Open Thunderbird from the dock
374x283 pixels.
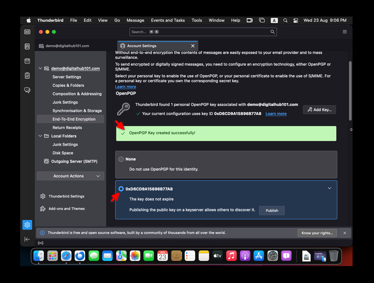[80, 256]
